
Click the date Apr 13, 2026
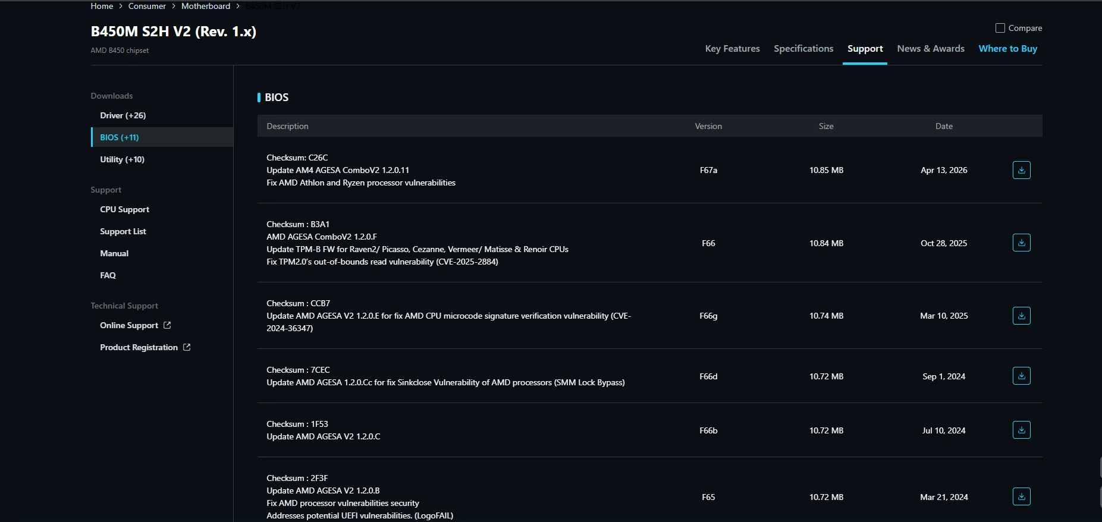[944, 170]
